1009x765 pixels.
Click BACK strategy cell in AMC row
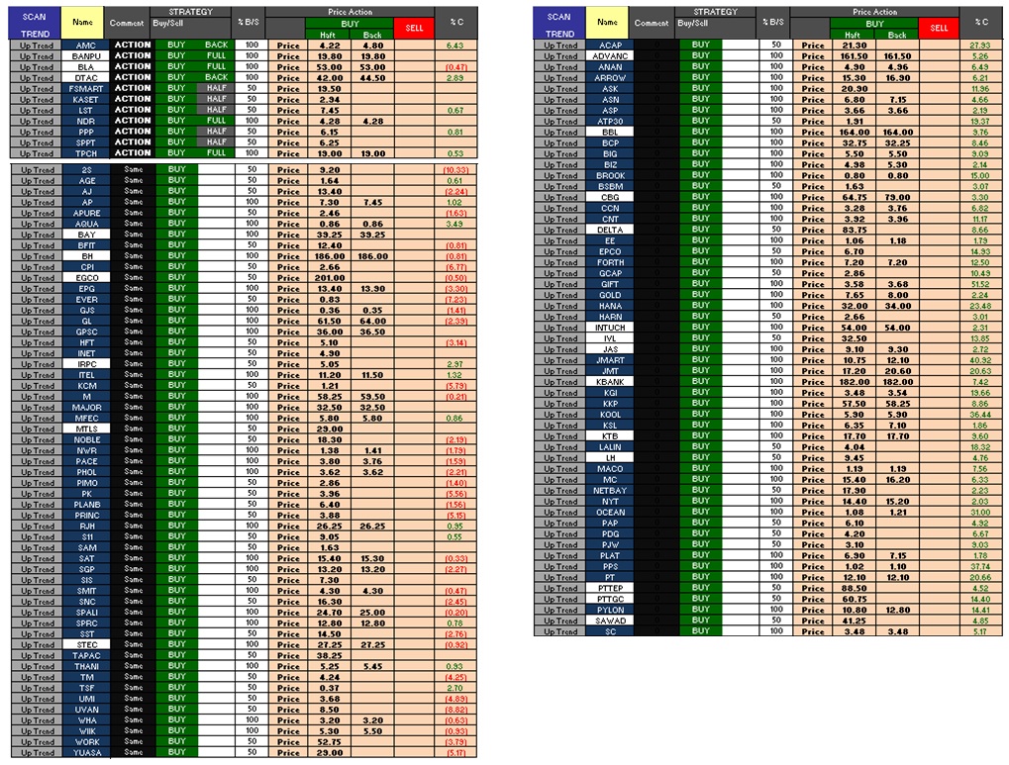pyautogui.click(x=216, y=46)
